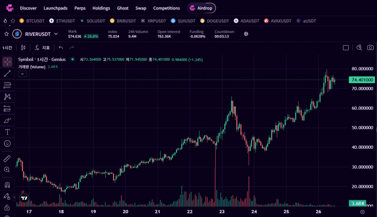
Task: Select the brush drawing tool
Action: click(7, 120)
